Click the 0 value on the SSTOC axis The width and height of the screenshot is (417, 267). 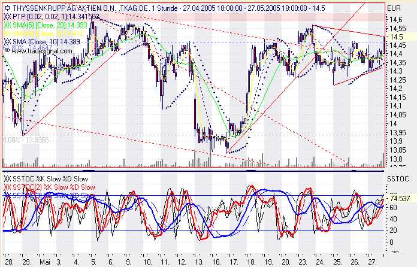[391, 242]
